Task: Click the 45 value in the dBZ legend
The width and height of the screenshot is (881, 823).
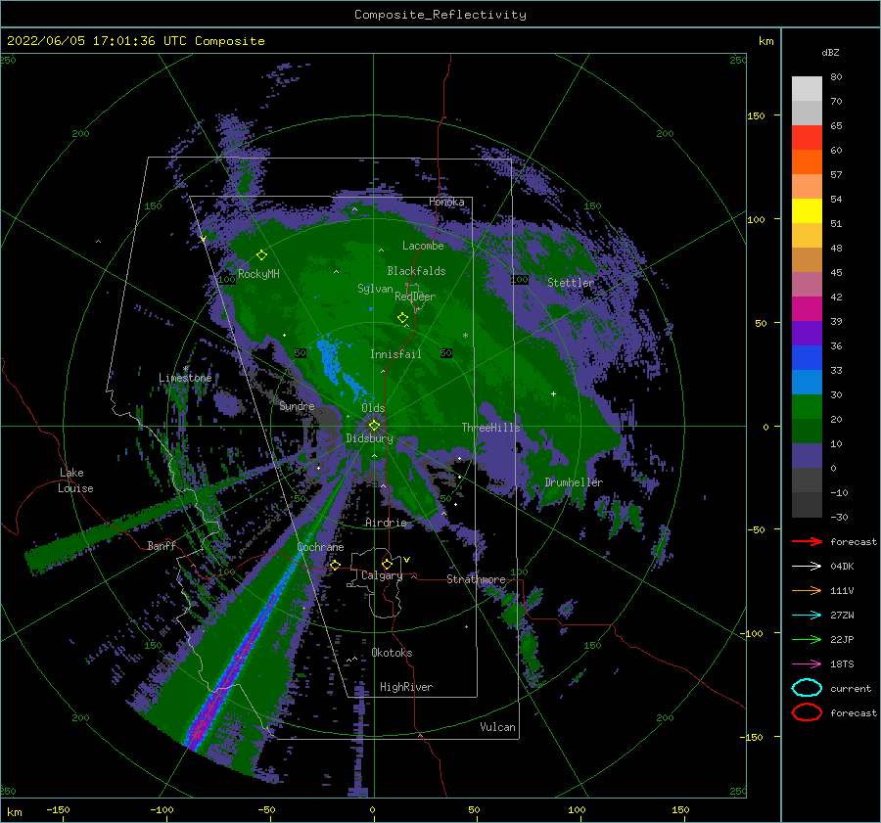Action: pyautogui.click(x=836, y=272)
